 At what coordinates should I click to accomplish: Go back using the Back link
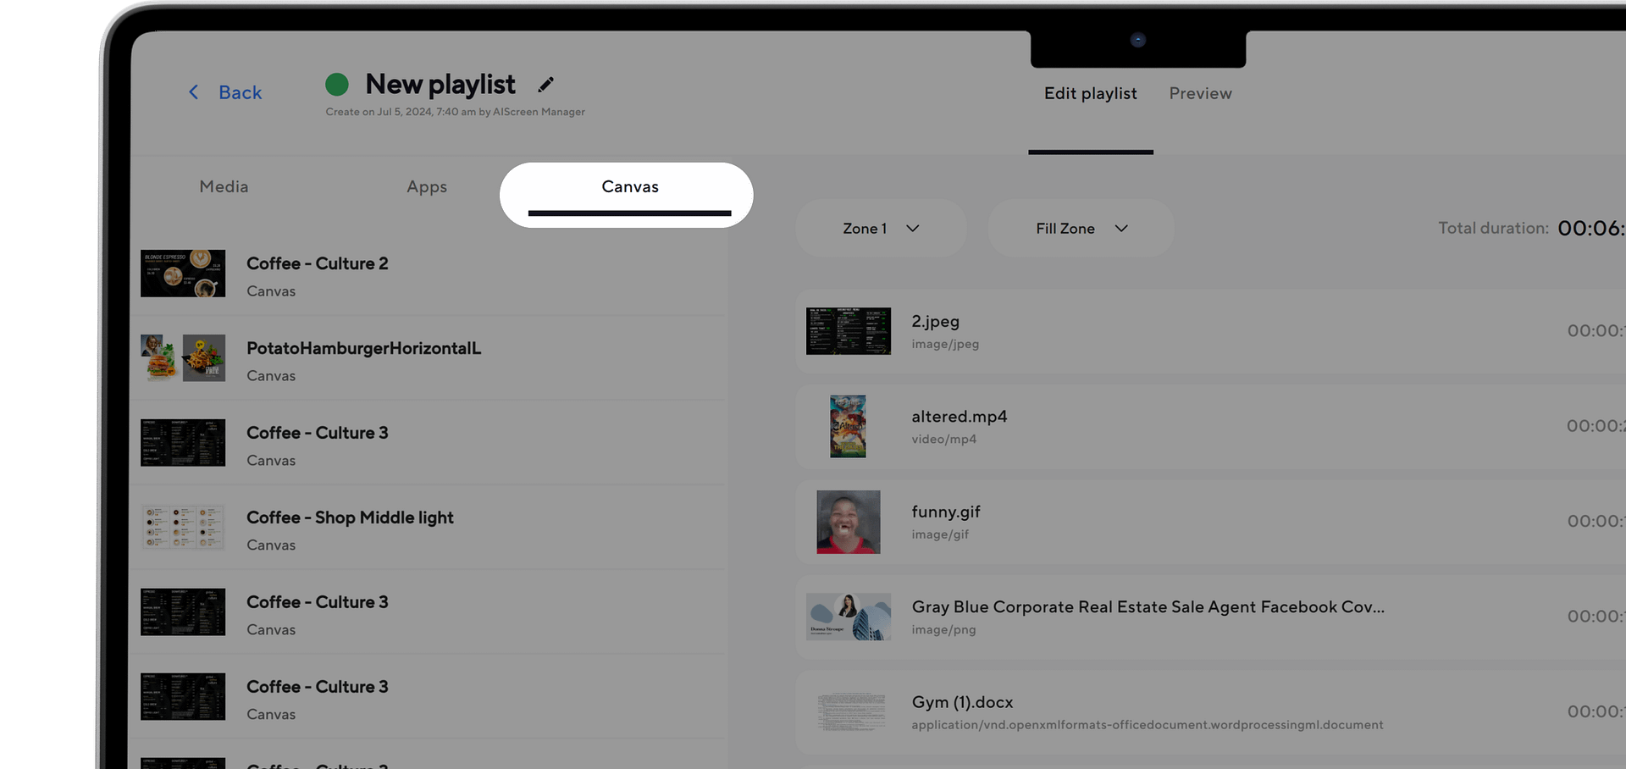[x=241, y=92]
